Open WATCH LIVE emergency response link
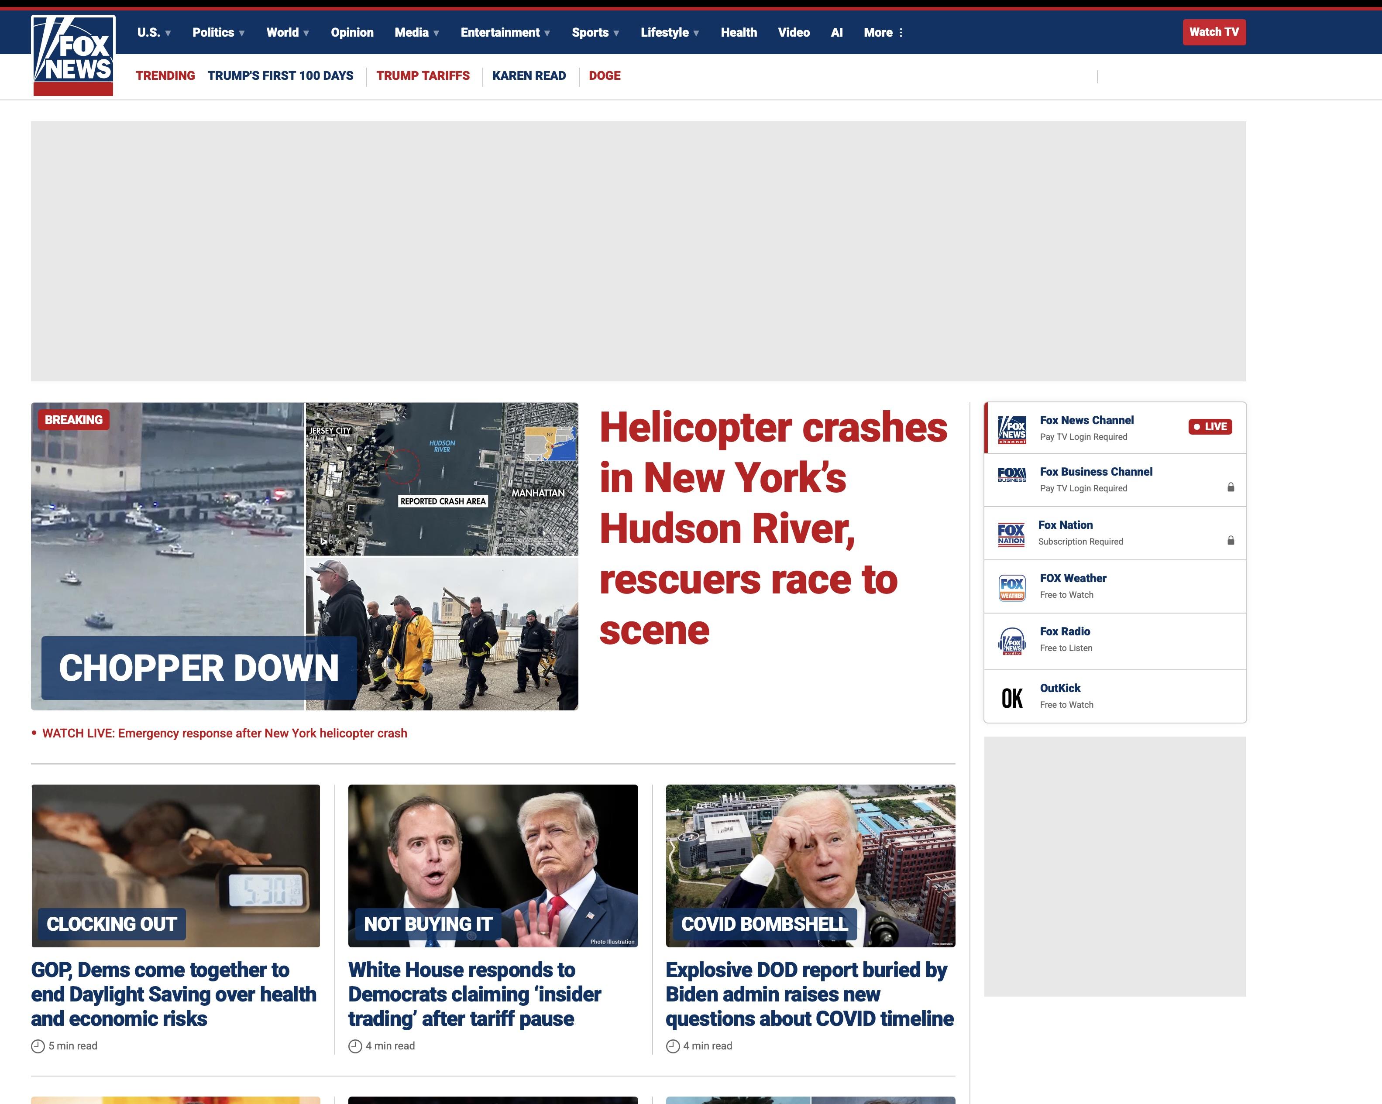This screenshot has width=1382, height=1104. [224, 733]
